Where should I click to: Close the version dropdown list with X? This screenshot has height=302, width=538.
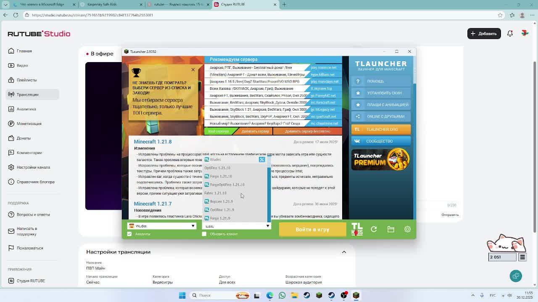point(262,159)
